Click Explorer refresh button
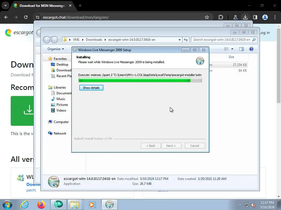Viewport: 281px width, 210px height. [186, 40]
